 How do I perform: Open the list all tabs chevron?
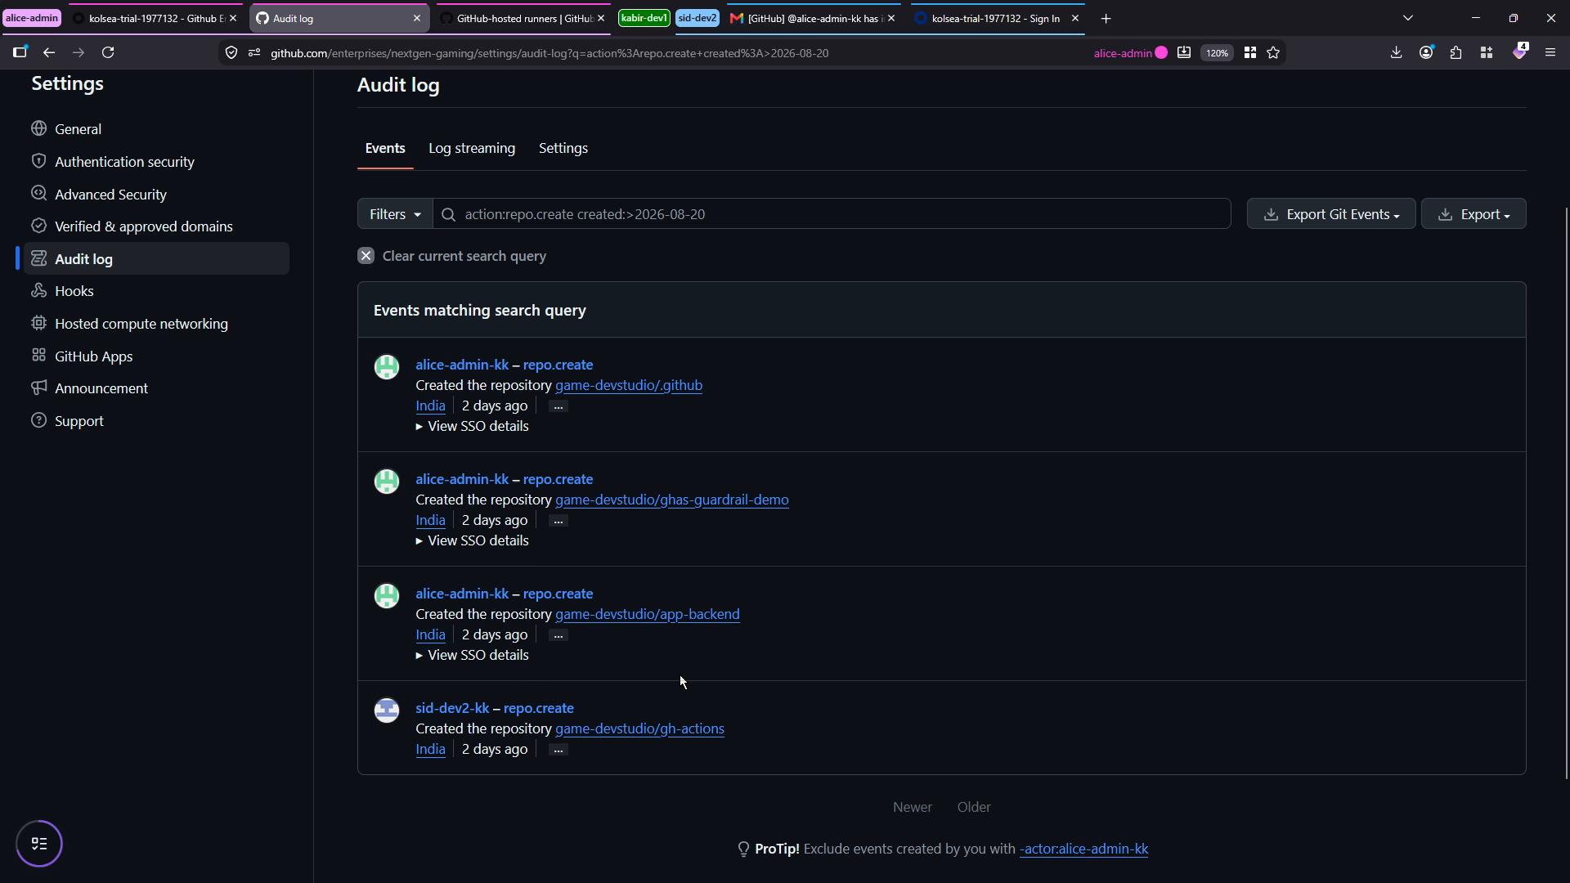tap(1408, 18)
